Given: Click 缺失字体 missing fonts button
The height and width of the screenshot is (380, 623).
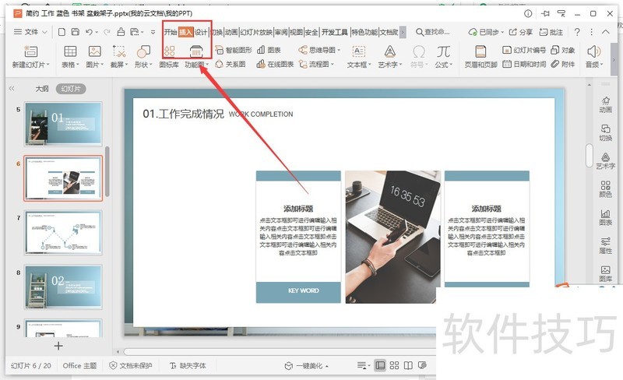Looking at the screenshot, I should point(188,366).
